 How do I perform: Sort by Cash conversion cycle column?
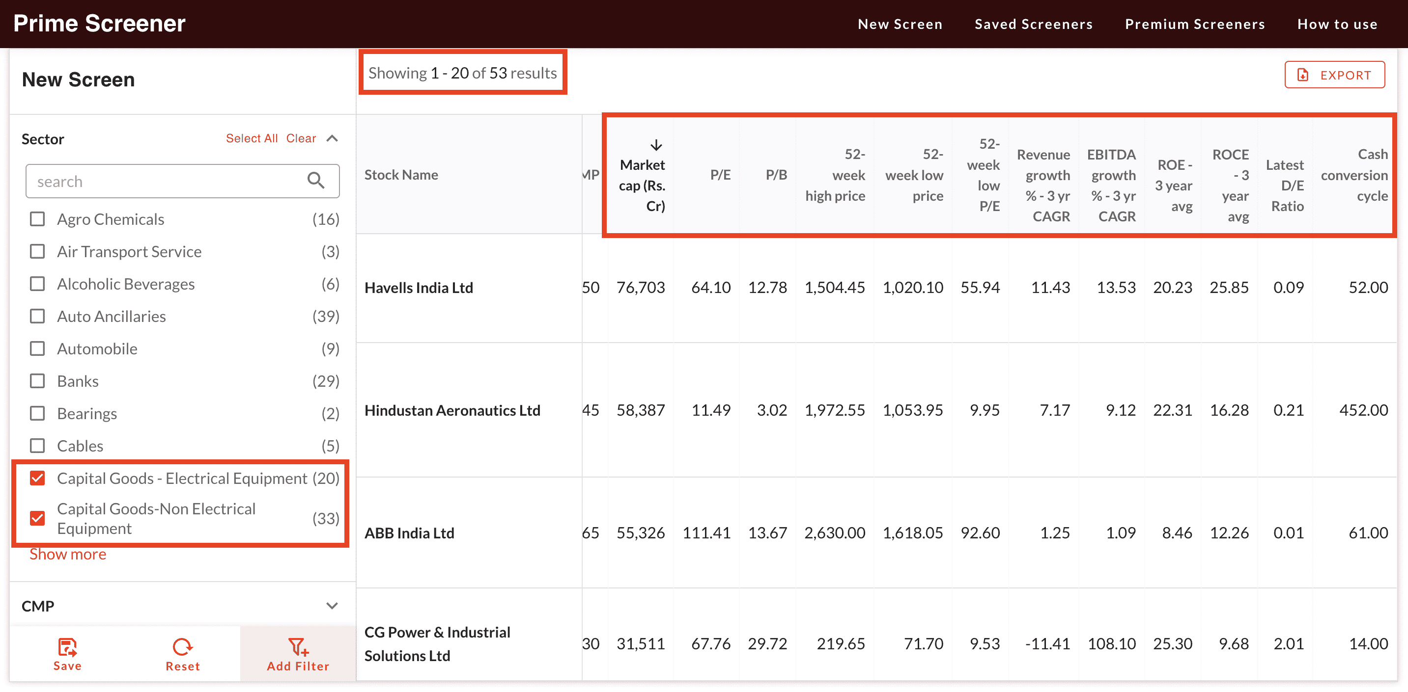1354,175
